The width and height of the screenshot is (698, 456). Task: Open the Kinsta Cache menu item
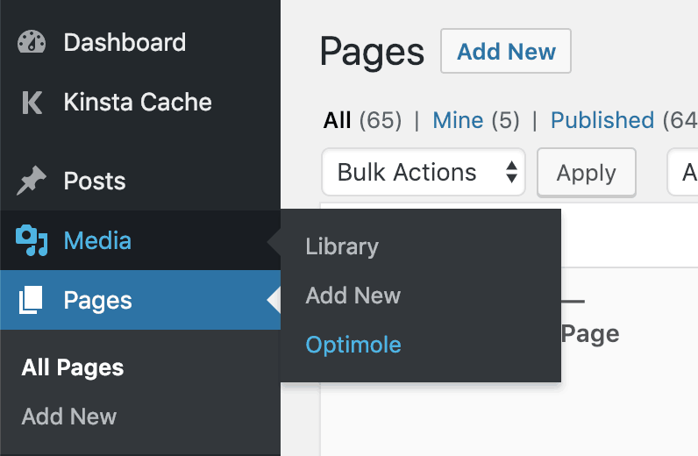coord(138,102)
